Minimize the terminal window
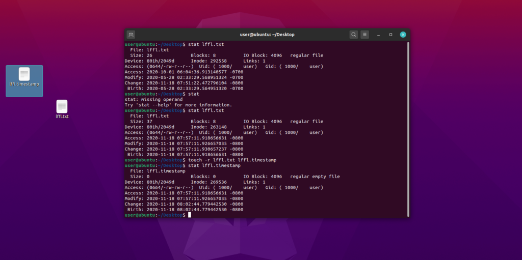Image resolution: width=522 pixels, height=260 pixels. click(x=379, y=35)
